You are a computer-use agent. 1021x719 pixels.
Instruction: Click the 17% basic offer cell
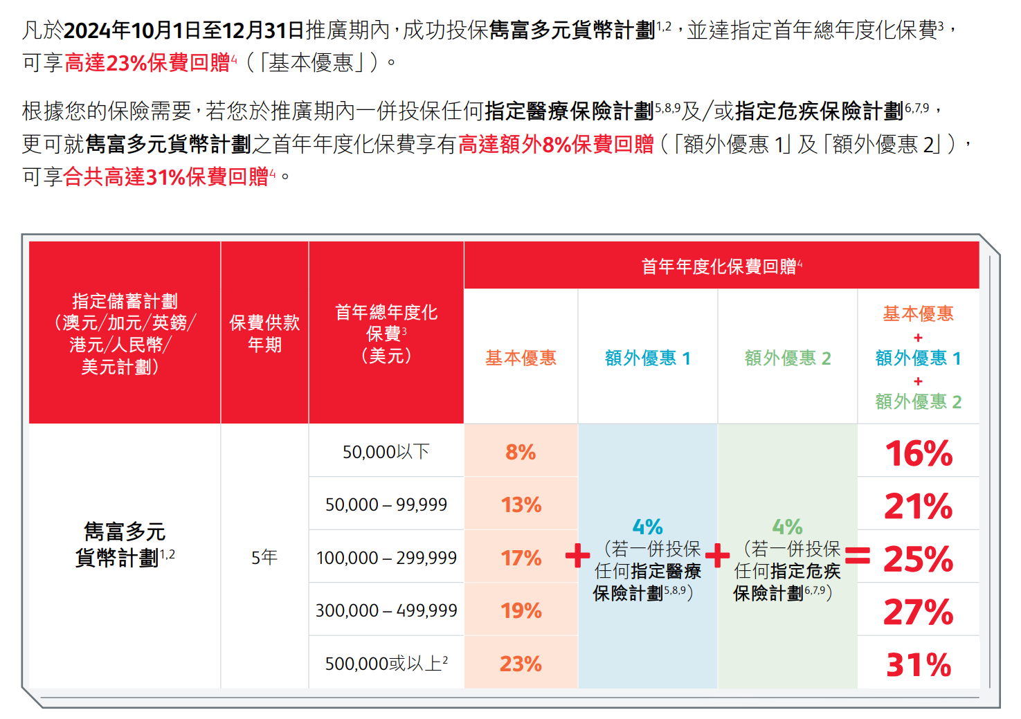(x=521, y=557)
